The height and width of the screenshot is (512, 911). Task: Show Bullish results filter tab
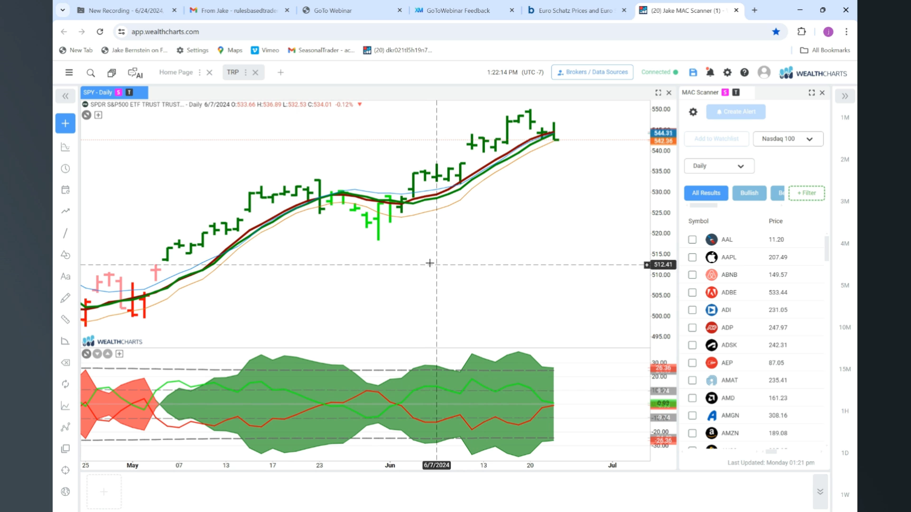tap(749, 193)
